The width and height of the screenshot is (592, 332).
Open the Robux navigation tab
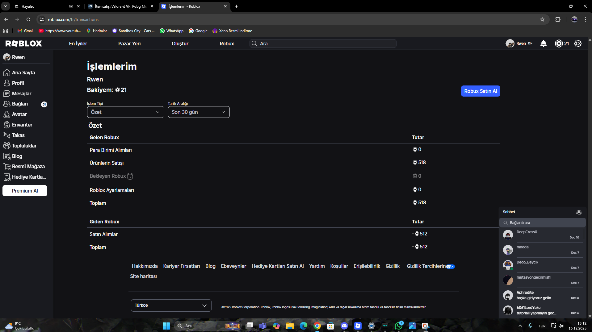[x=227, y=44]
